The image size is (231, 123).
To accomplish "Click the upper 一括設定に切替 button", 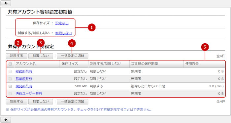I will (73, 56).
